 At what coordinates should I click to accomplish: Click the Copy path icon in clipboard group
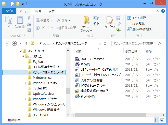point(29,24)
